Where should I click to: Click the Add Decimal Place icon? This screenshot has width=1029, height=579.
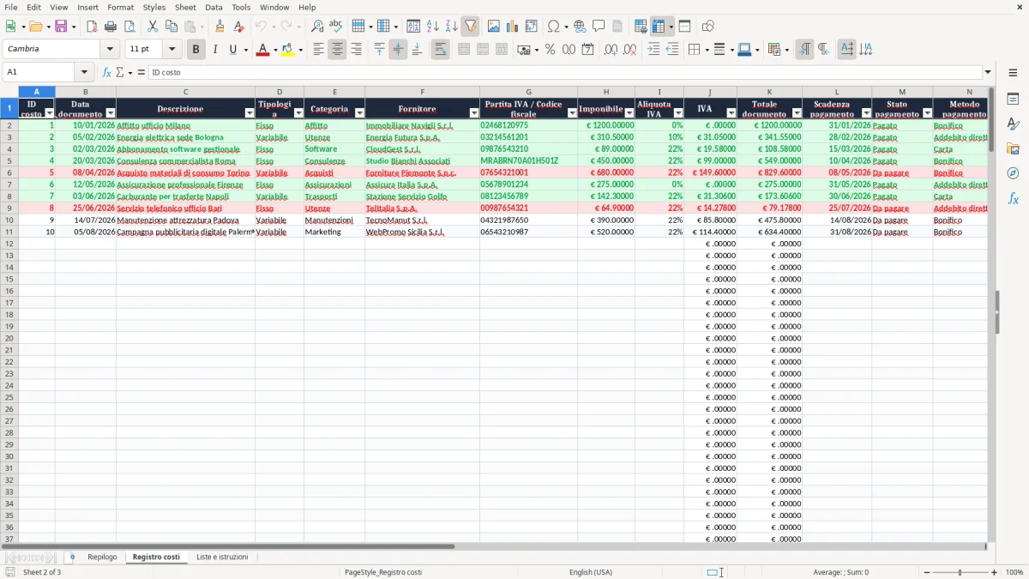click(x=611, y=50)
